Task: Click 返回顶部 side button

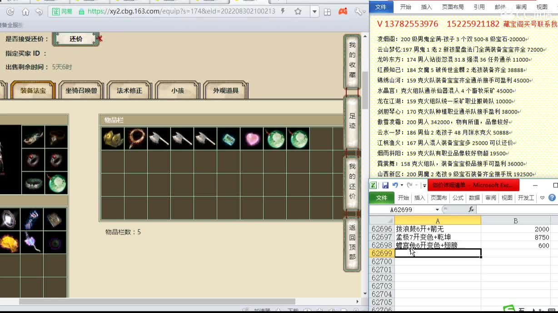Action: 352,244
